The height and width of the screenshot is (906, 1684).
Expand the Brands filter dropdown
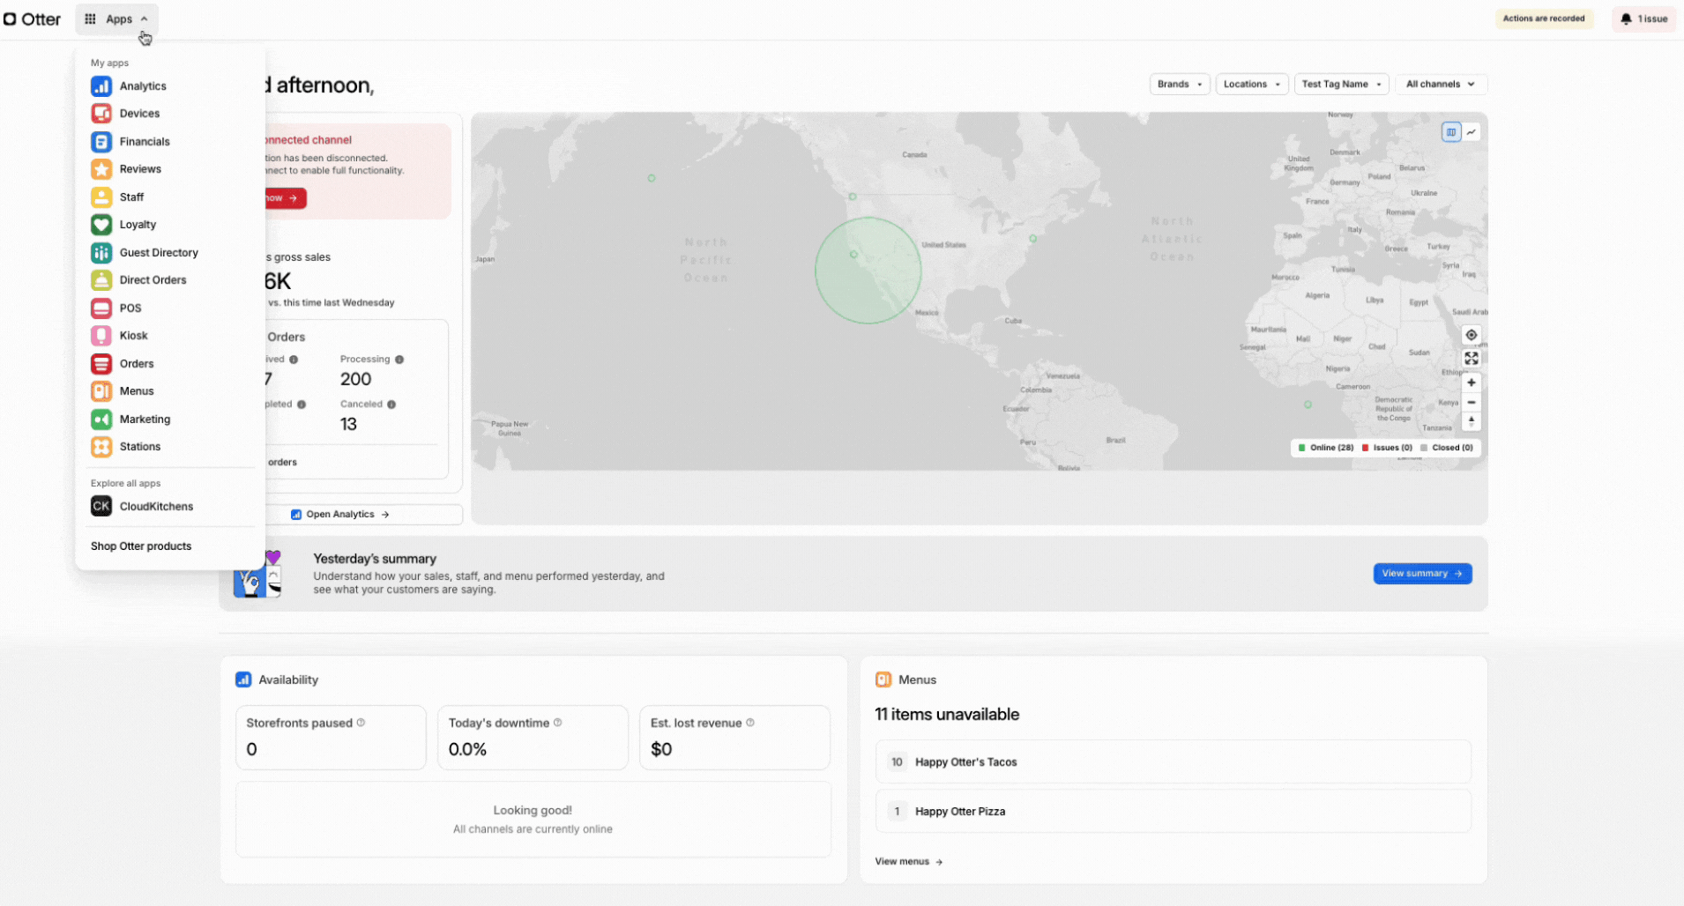[1179, 85]
